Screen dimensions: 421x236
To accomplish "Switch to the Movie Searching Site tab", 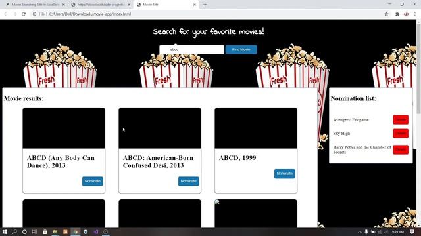I will coord(34,5).
